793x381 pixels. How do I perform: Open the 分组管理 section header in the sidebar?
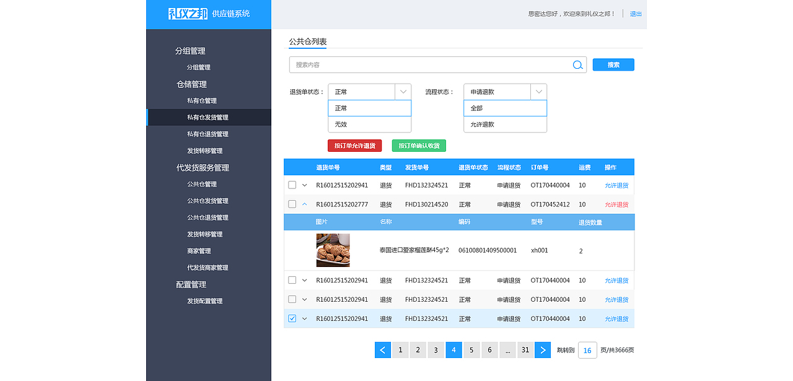click(190, 51)
